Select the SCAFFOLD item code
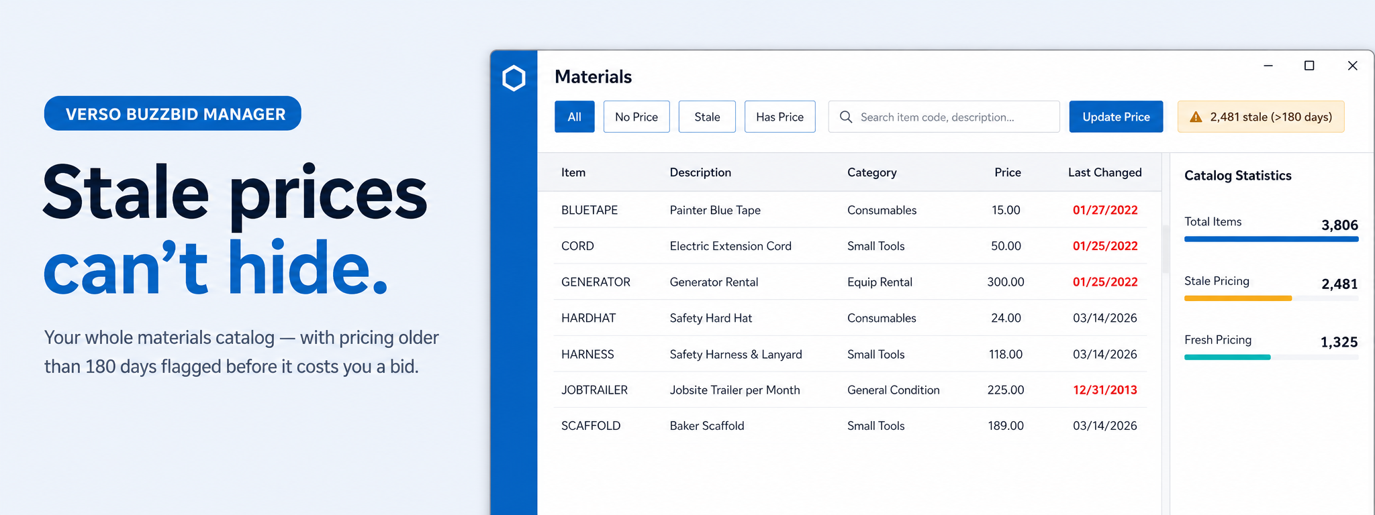The height and width of the screenshot is (515, 1375). pyautogui.click(x=591, y=426)
